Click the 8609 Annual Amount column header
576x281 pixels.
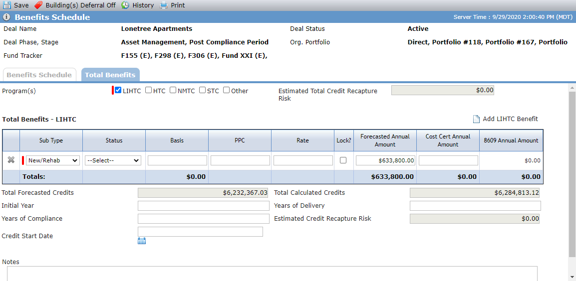coord(511,140)
